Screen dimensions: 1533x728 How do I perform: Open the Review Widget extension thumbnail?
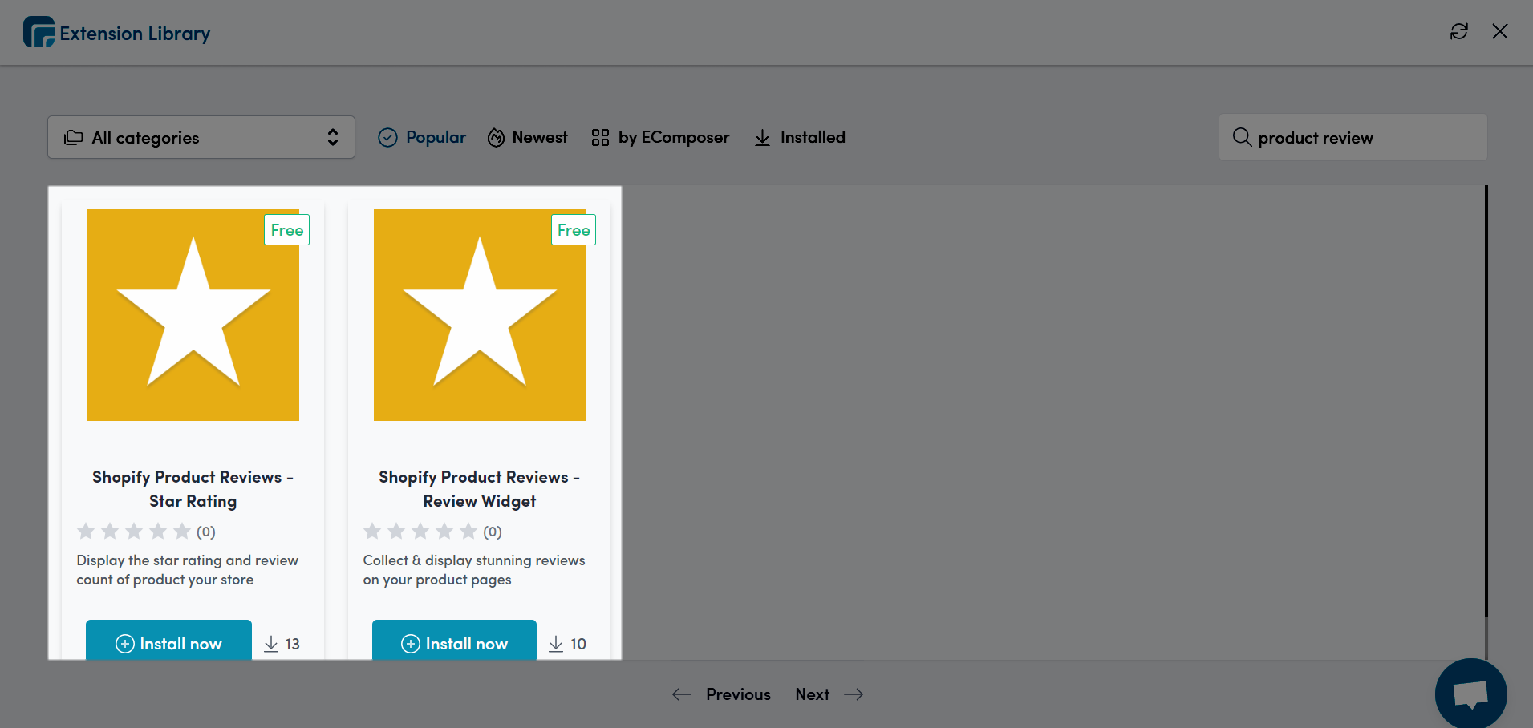tap(480, 315)
